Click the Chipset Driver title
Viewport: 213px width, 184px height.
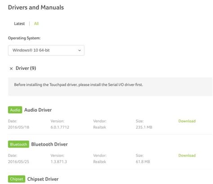coord(43,179)
